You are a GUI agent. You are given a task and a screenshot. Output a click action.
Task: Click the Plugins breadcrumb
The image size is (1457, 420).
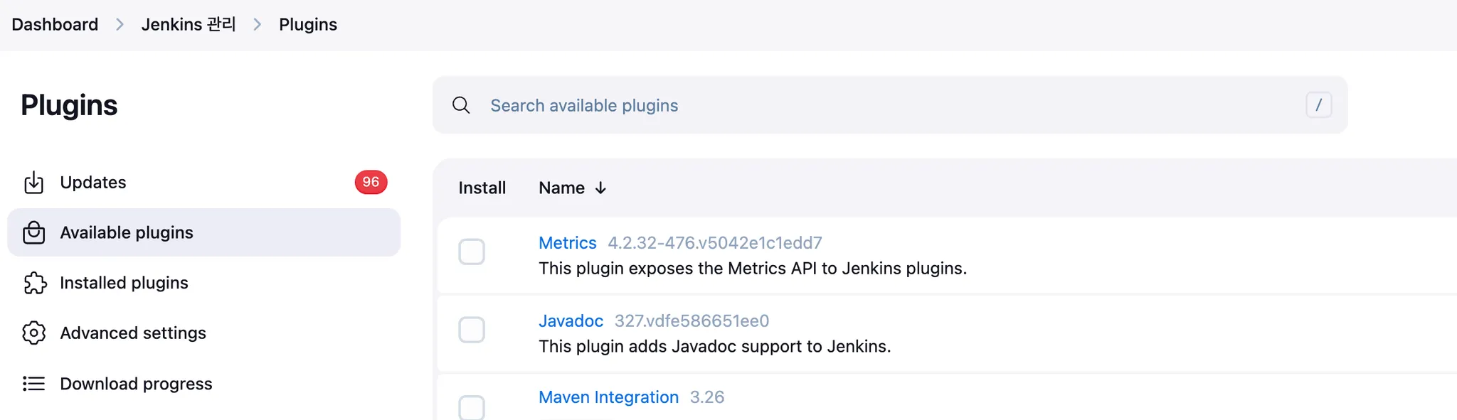point(308,24)
